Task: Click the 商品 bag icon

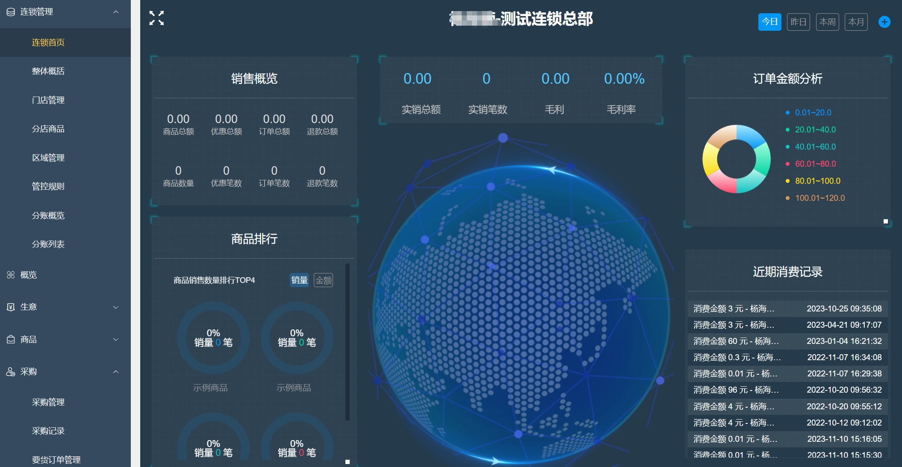Action: [11, 339]
